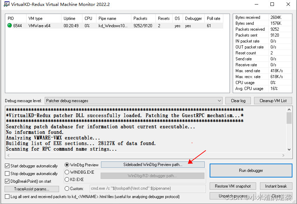Click the Debugger column header
The image size is (297, 204).
pos(194,18)
